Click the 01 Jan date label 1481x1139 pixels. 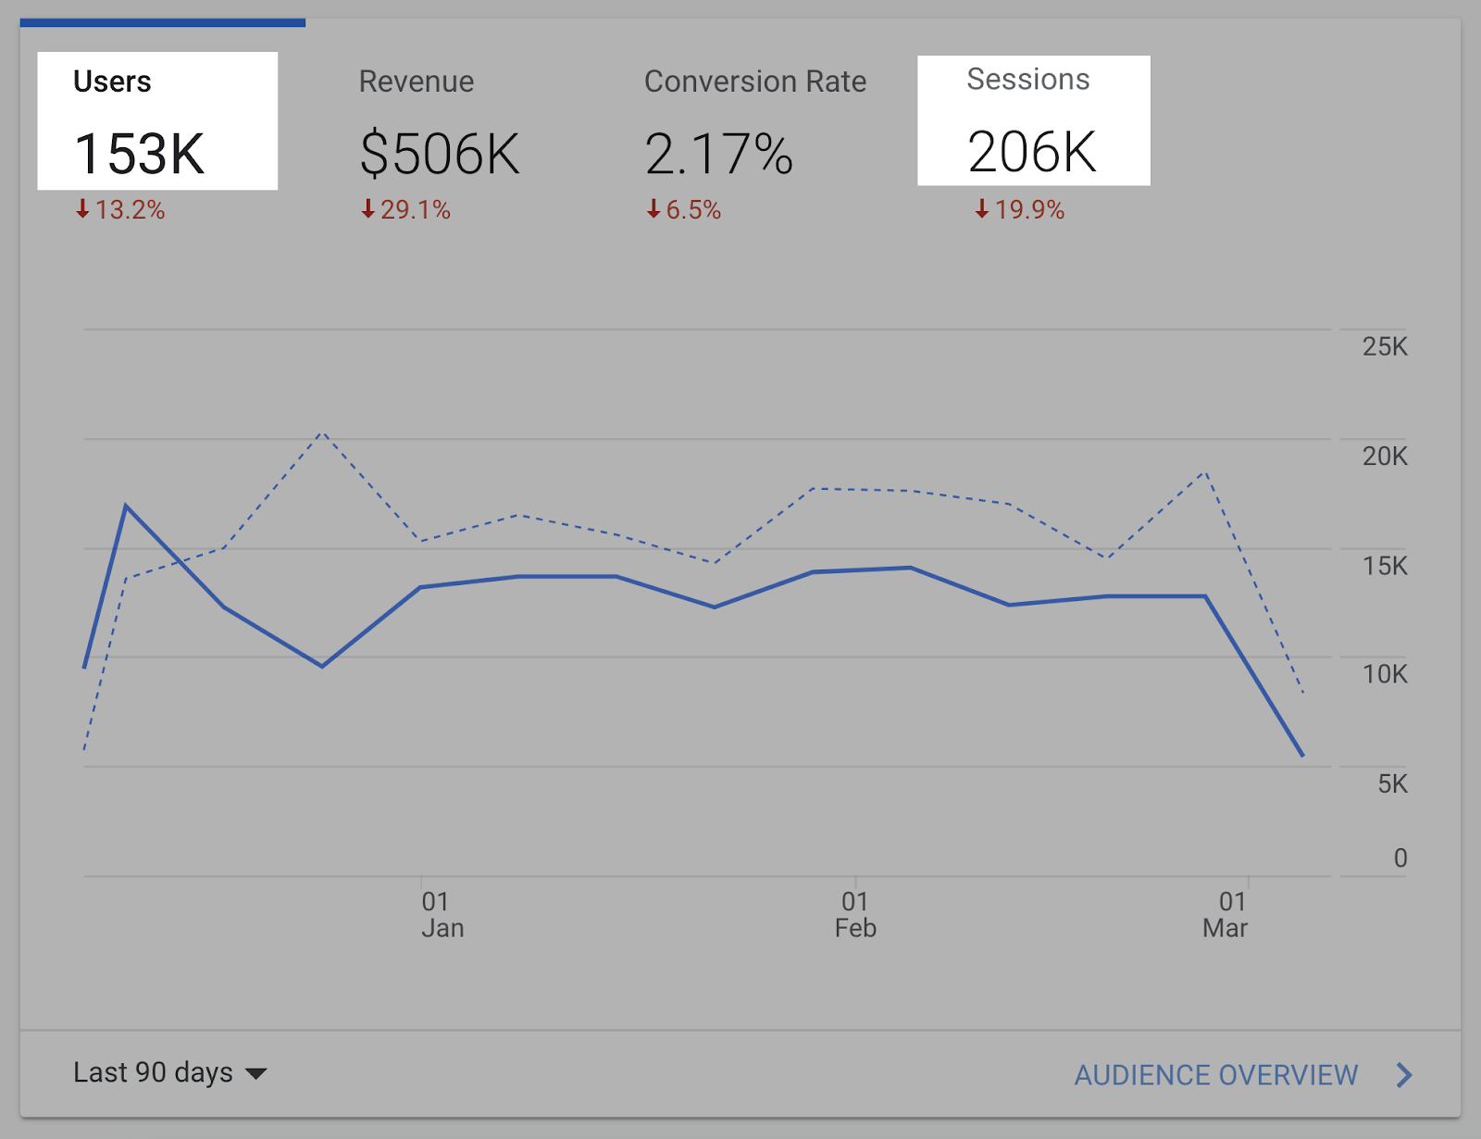click(x=442, y=915)
